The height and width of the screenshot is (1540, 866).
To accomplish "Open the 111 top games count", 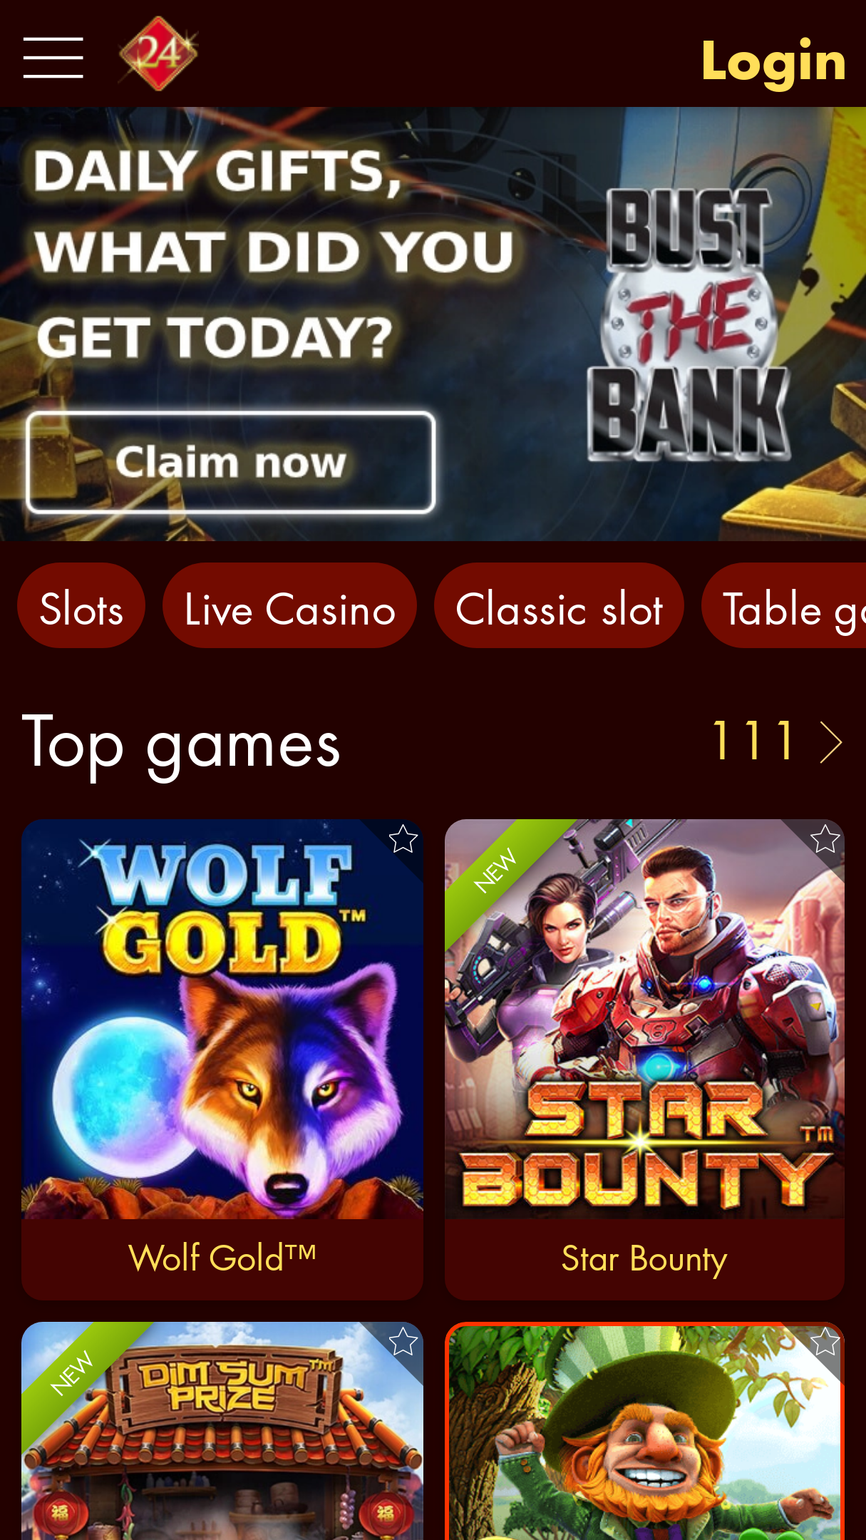I will pos(753,741).
